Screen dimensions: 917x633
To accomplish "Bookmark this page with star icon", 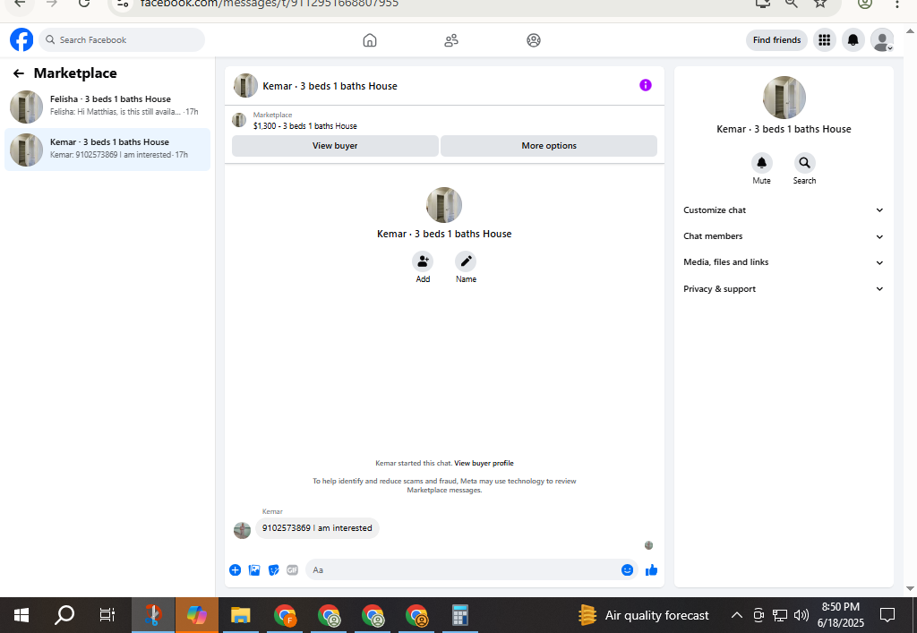I will pos(820,4).
